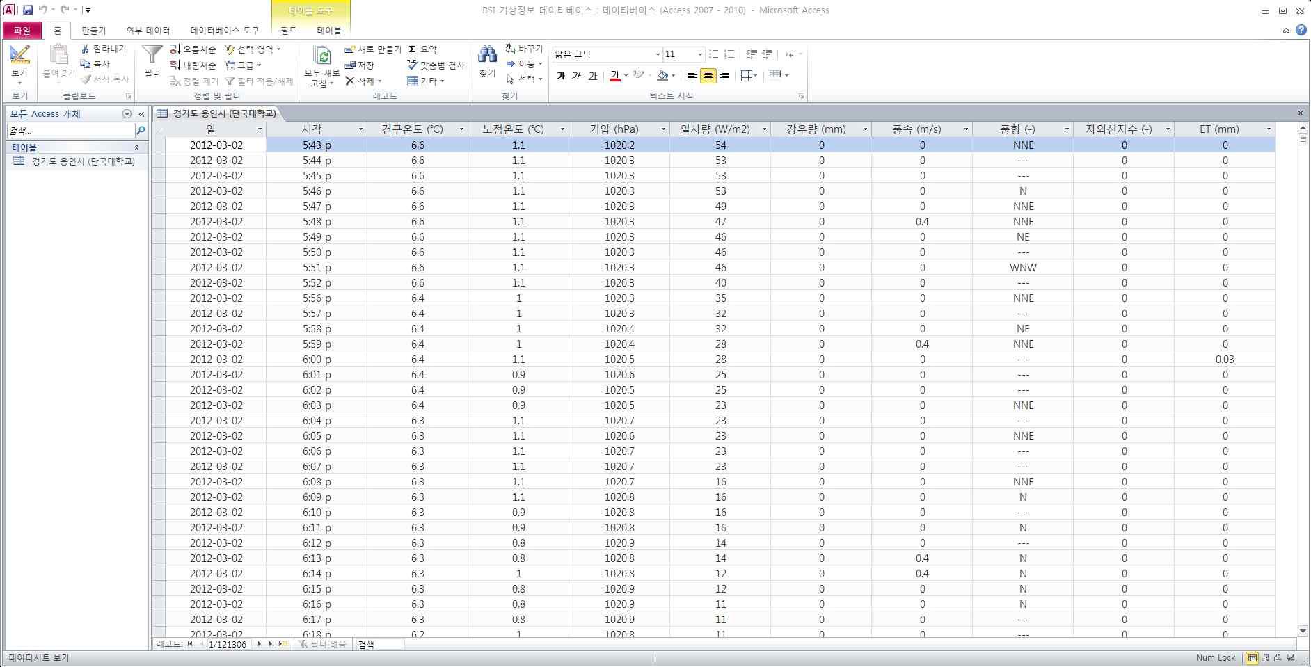This screenshot has width=1311, height=667.
Task: Click 바꾸기 (Replace) icon
Action: point(510,49)
